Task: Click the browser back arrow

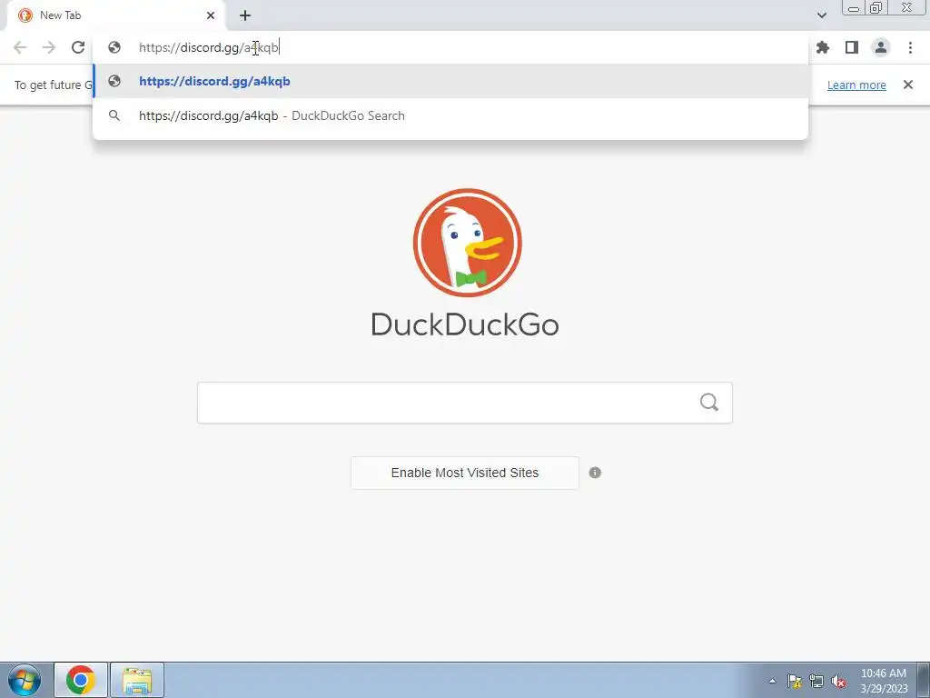Action: click(x=20, y=47)
